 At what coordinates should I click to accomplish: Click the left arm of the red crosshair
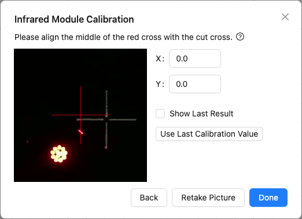tap(66, 115)
